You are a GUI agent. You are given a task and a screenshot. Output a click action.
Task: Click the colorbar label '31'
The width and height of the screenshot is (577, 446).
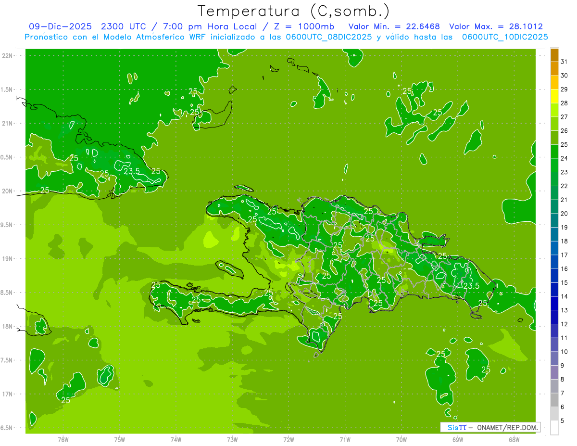(x=564, y=62)
